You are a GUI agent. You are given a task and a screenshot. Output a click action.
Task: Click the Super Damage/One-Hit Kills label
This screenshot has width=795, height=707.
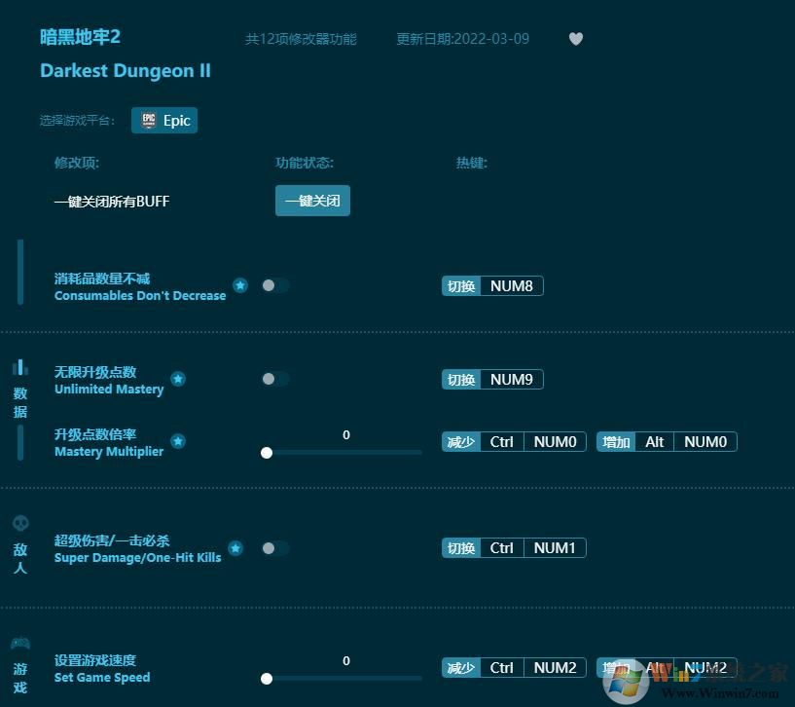click(x=137, y=558)
